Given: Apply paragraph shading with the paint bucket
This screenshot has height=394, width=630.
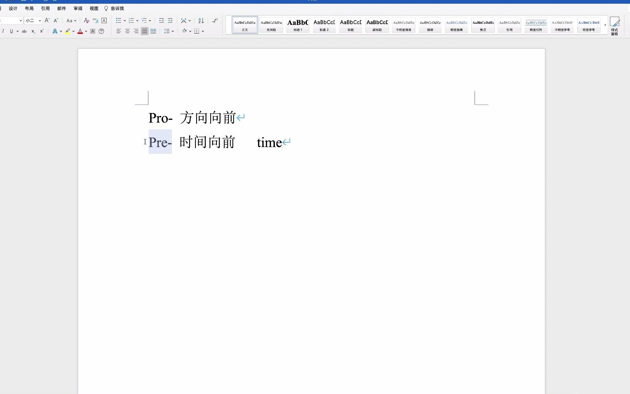Looking at the screenshot, I should click(x=184, y=31).
